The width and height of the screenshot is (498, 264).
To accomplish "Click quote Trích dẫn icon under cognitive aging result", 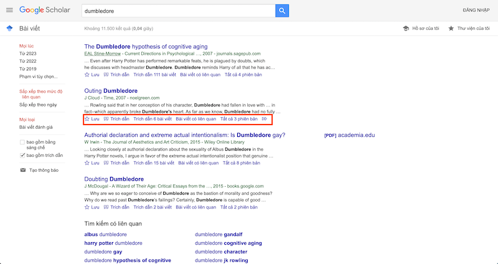I will pos(106,75).
